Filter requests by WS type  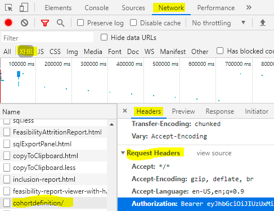149,51
